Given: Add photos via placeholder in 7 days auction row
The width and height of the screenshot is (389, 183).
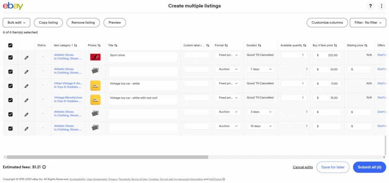Looking at the screenshot, I should coord(95,72).
